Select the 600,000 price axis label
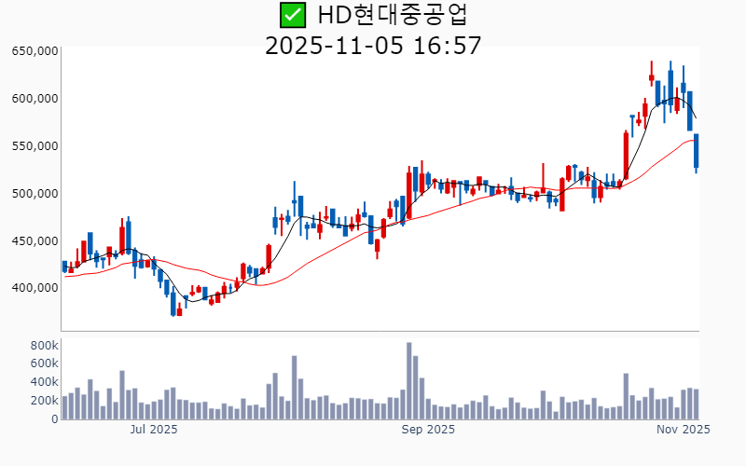The width and height of the screenshot is (746, 466). coord(35,99)
